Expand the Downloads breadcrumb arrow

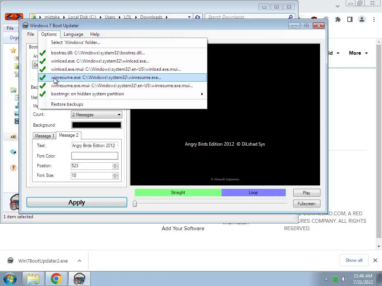[167, 17]
